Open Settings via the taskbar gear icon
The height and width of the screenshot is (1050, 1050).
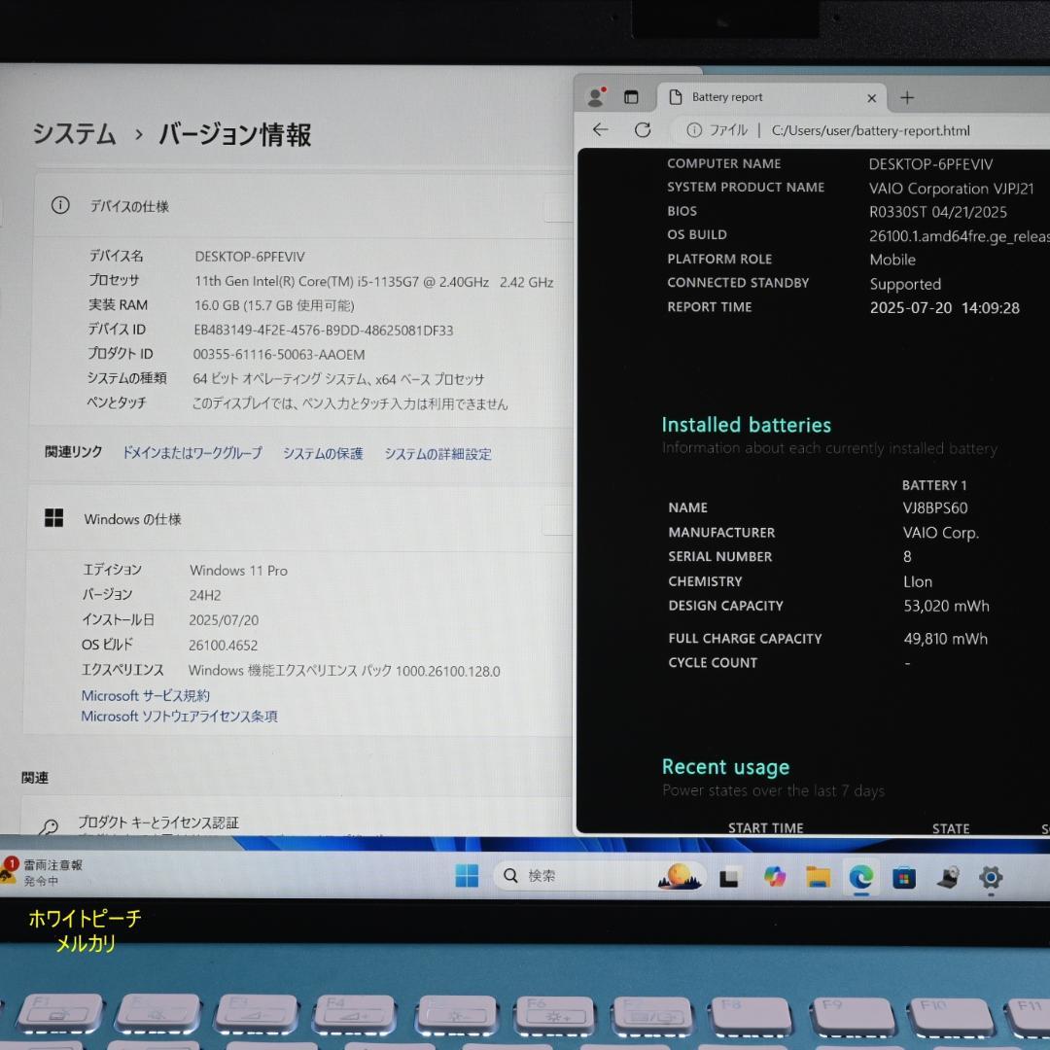pos(990,877)
